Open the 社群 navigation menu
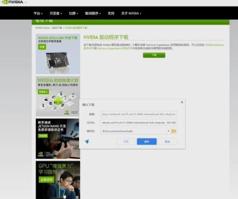The height and width of the screenshot is (199, 238). (74, 13)
